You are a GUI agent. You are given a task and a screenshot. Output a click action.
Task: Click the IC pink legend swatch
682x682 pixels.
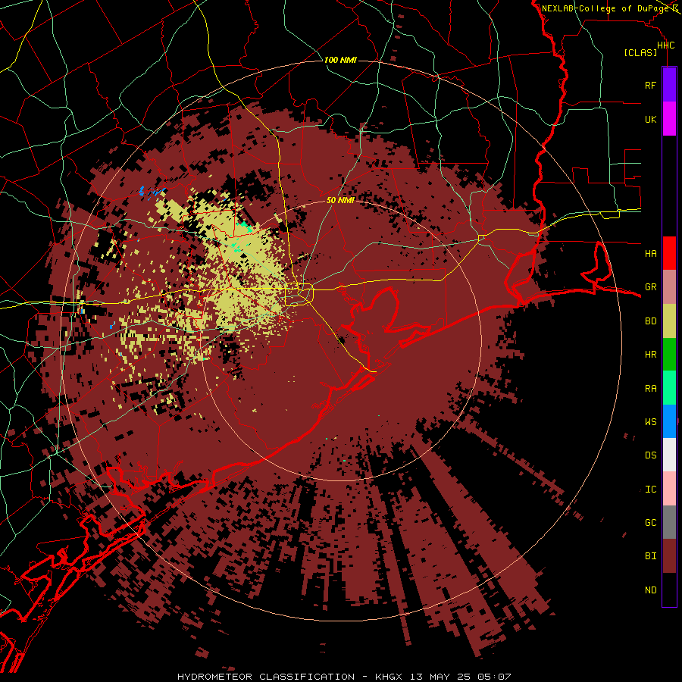[x=669, y=489]
